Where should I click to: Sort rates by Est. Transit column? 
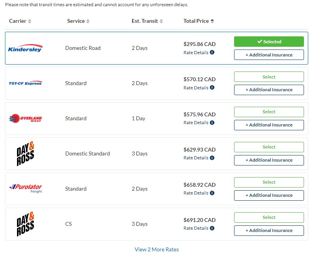147,21
